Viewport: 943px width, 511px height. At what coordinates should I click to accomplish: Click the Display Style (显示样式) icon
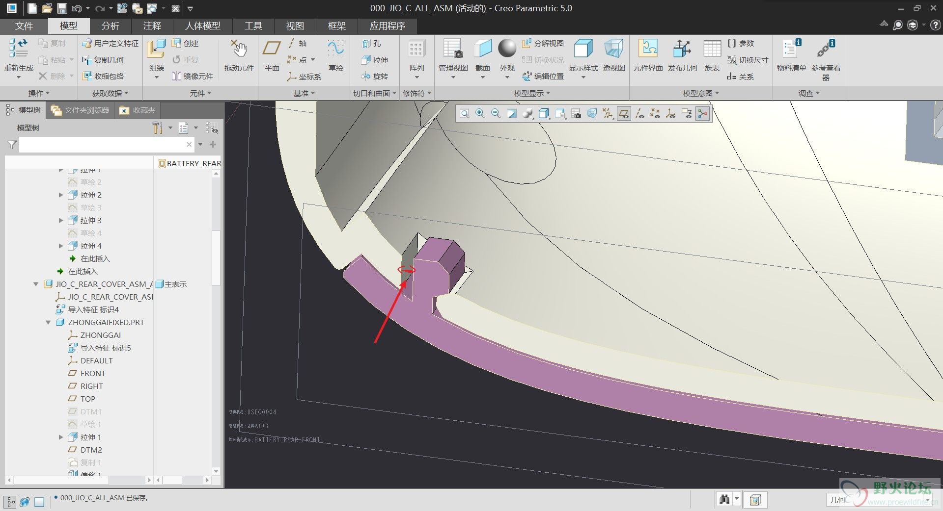tap(583, 49)
